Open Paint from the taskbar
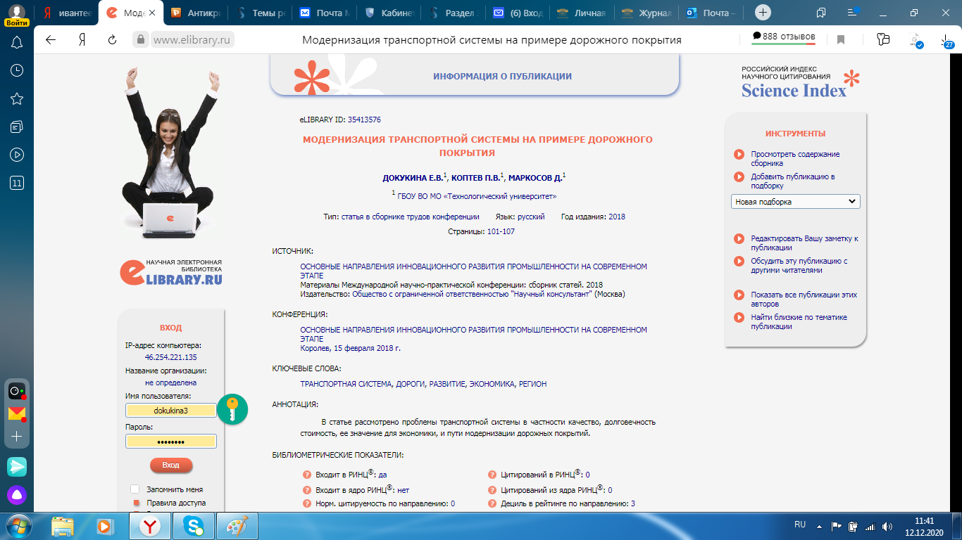962x540 pixels. click(237, 526)
